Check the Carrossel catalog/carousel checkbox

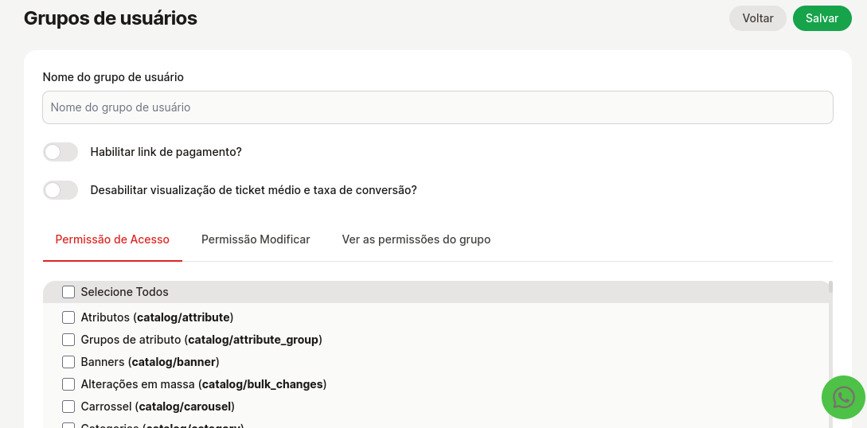pyautogui.click(x=68, y=407)
